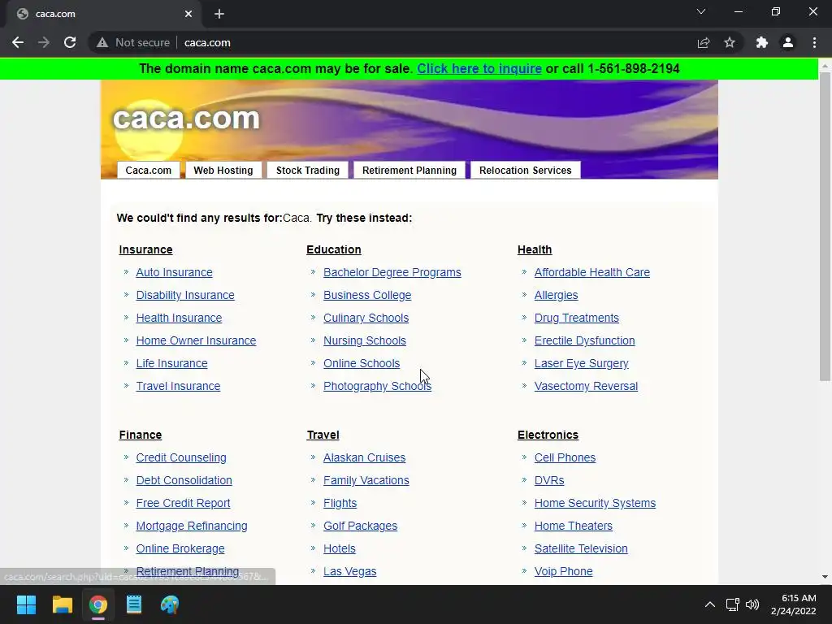Open the Bachelor Degree Programs link

(392, 272)
